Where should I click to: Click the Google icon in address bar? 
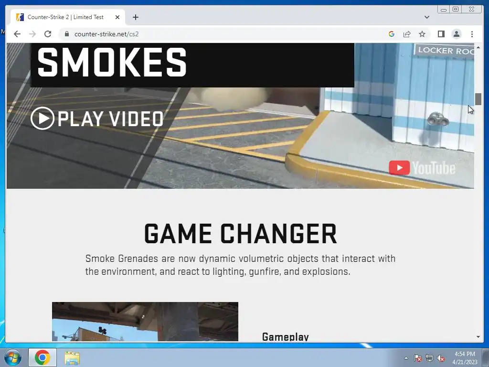[x=392, y=34]
